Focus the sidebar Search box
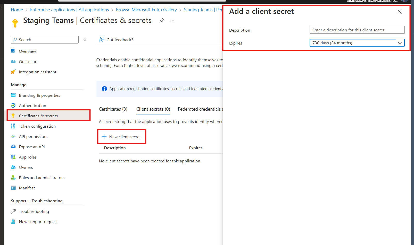Viewport: 414px width, 245px height. pyautogui.click(x=45, y=40)
